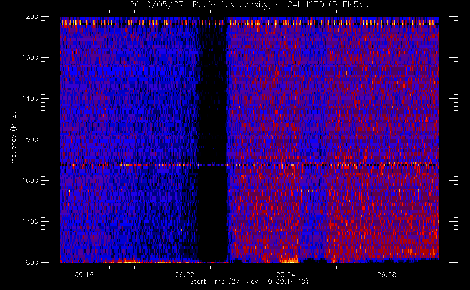Screen dimensions: 470x290
Task: Click the 1200 frequency axis label
Action: point(30,17)
